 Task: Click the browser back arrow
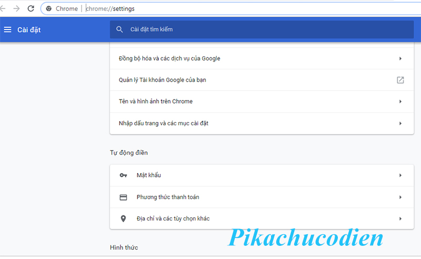[3, 8]
